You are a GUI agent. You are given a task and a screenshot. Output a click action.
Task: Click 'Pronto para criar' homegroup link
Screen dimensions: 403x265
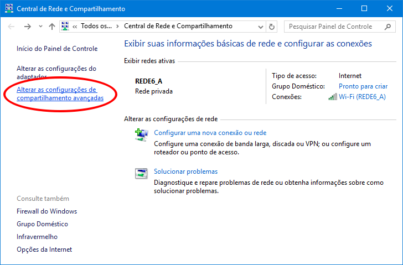coord(363,86)
